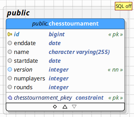Viewport: 134px width, 117px height.
Task: Click the upward triangle in table footer
Action: [65, 107]
